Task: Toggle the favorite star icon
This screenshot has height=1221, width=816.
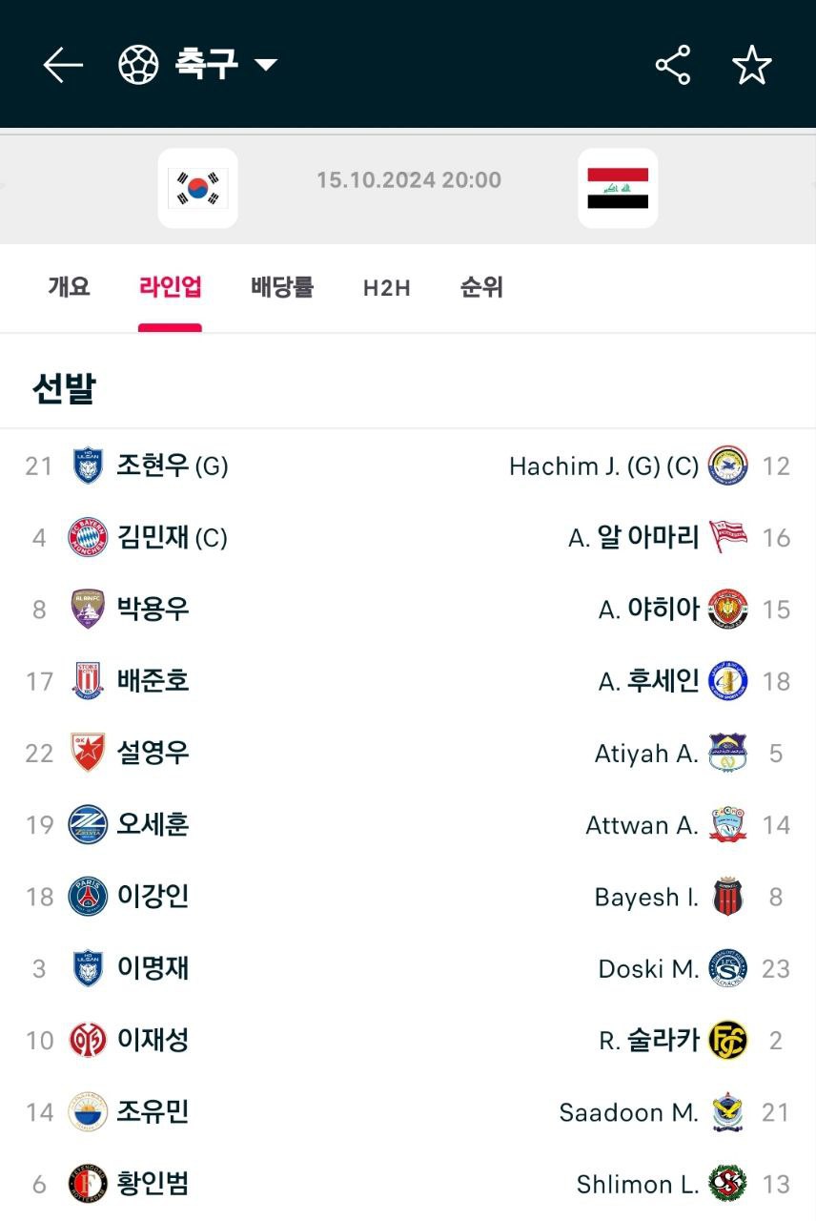Action: (751, 65)
